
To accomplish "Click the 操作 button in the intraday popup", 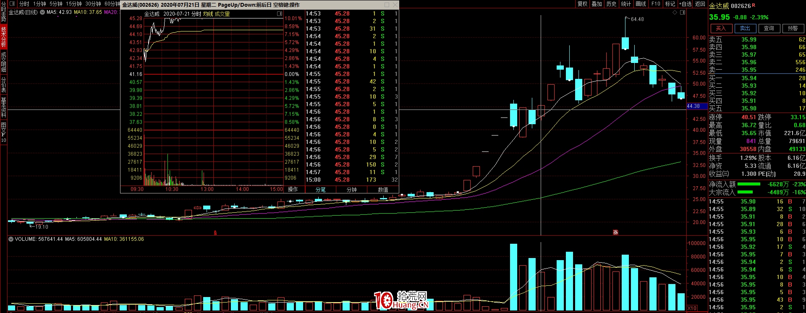I will (x=293, y=190).
